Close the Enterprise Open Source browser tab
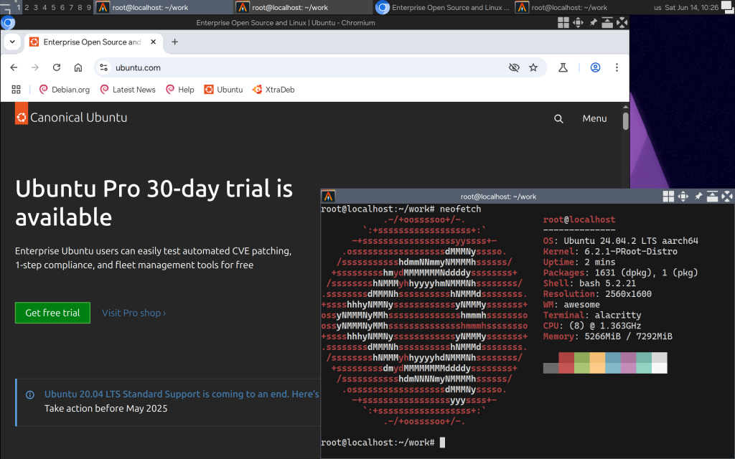Image resolution: width=735 pixels, height=459 pixels. tap(154, 42)
